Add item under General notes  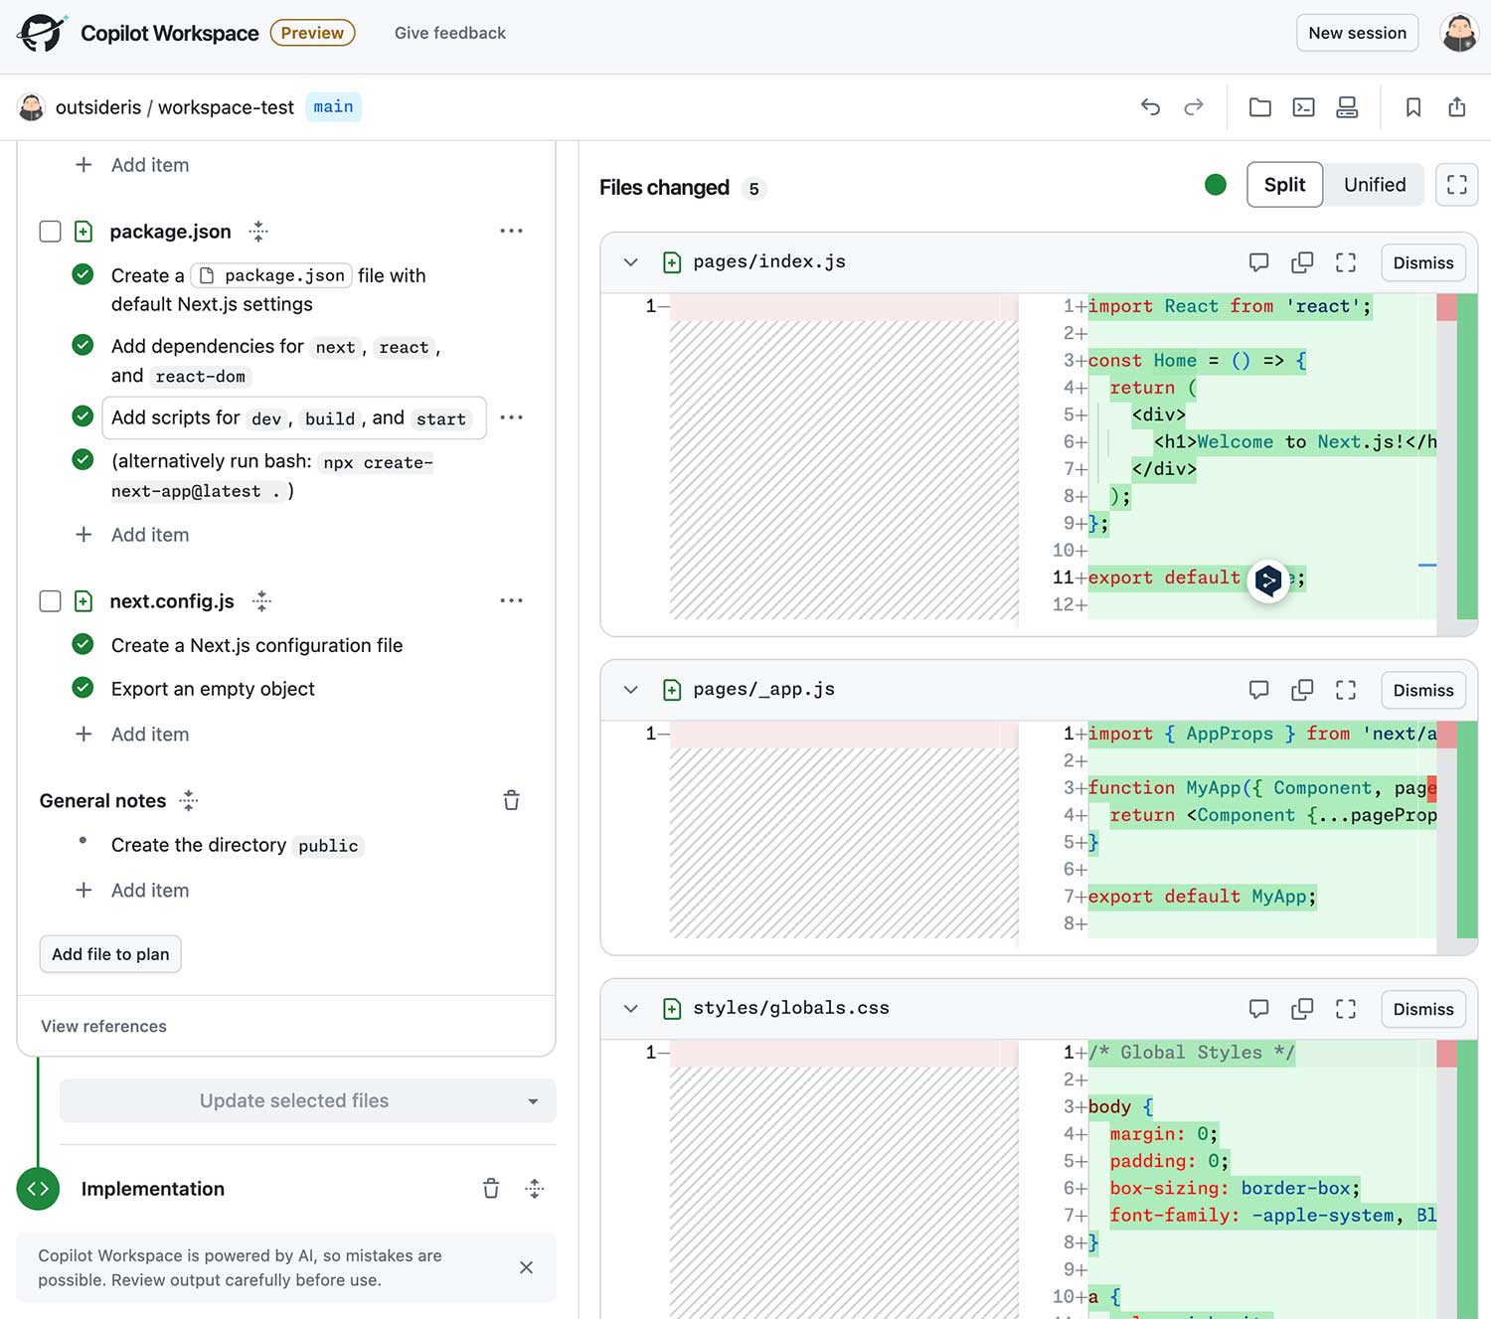[132, 891]
